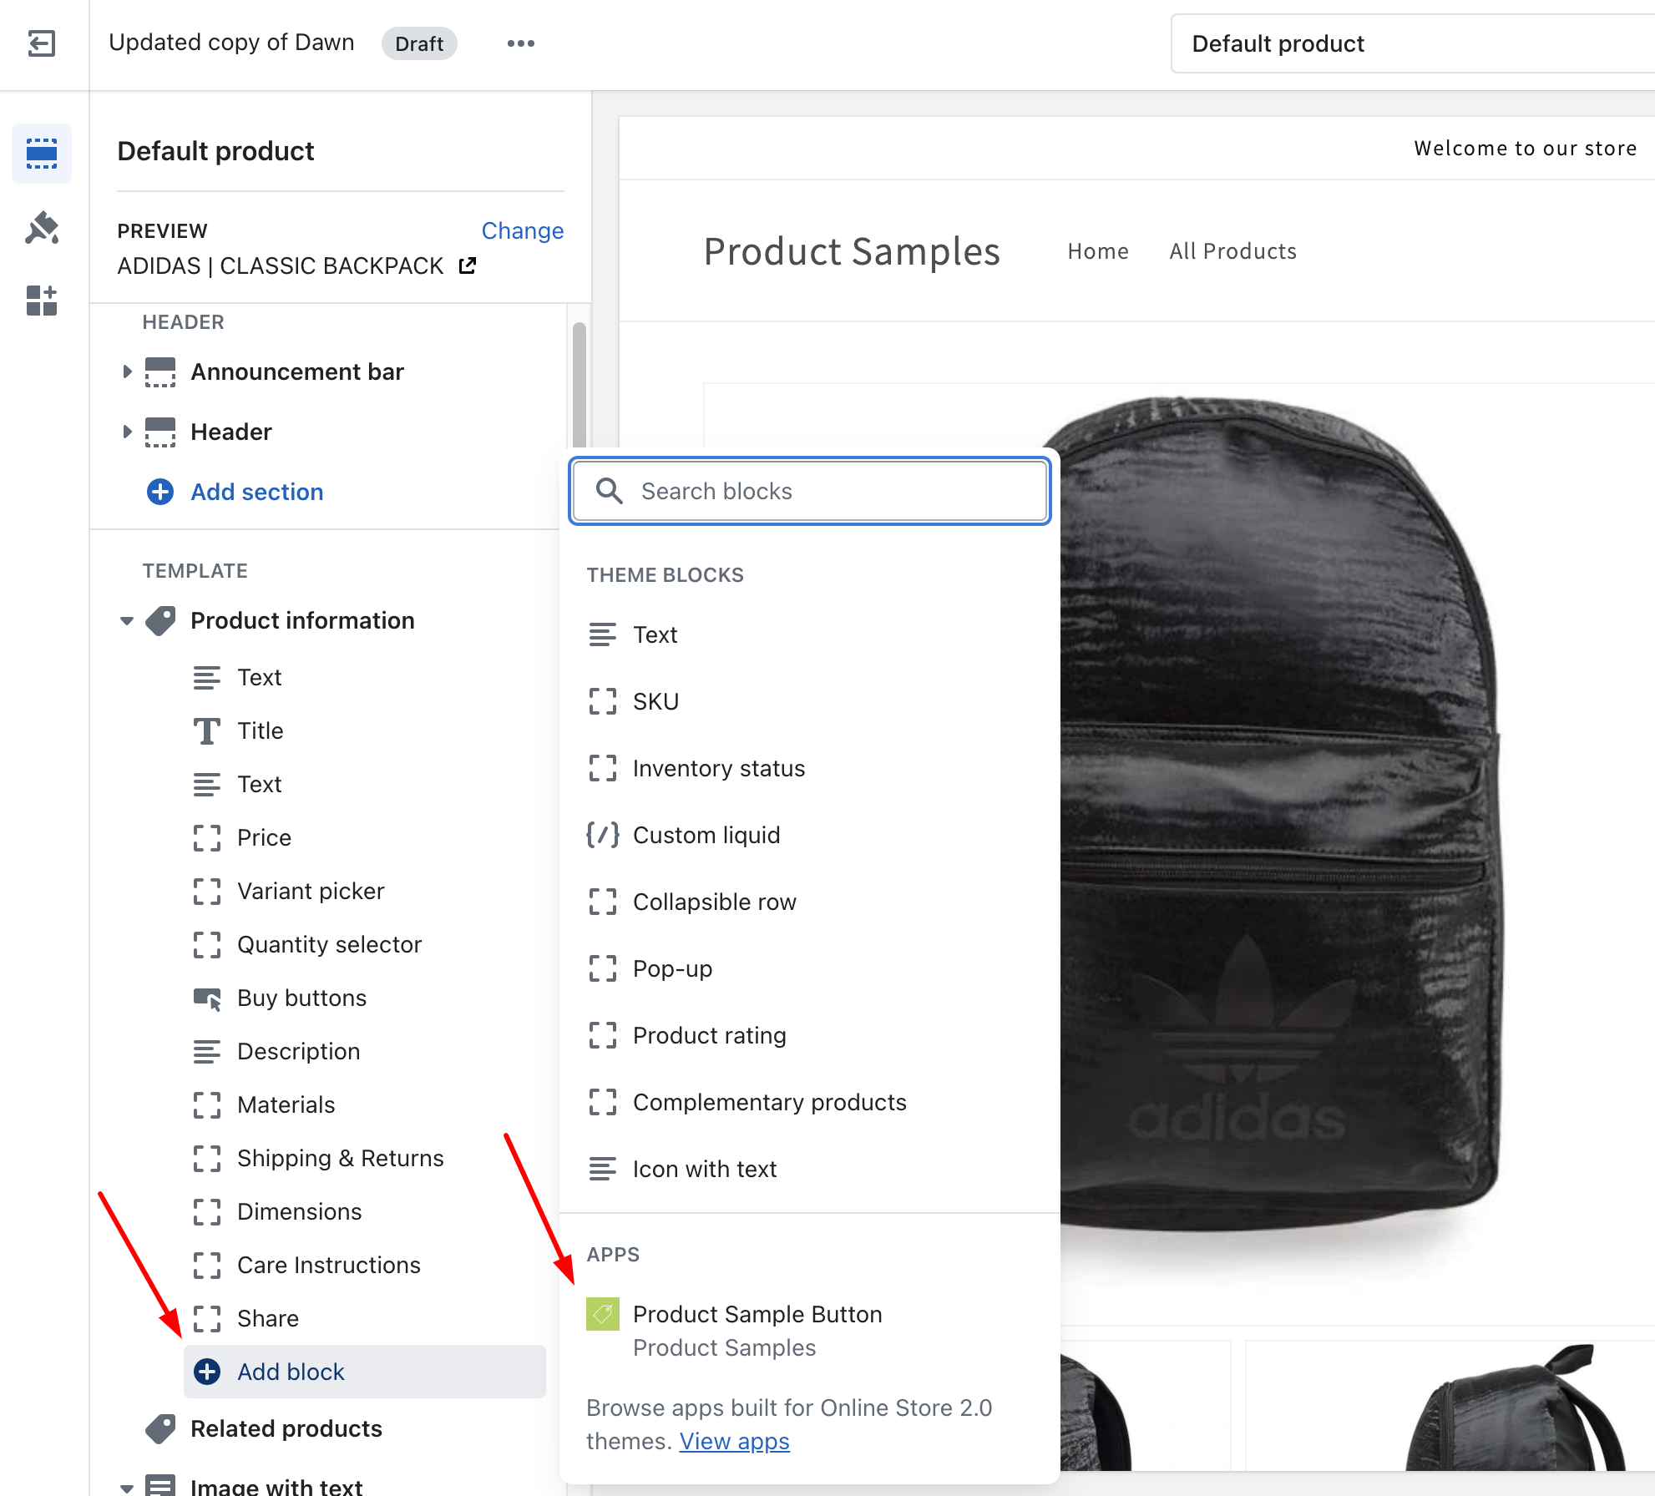This screenshot has width=1655, height=1496.
Task: Open the App embeds sidebar icon
Action: [42, 301]
